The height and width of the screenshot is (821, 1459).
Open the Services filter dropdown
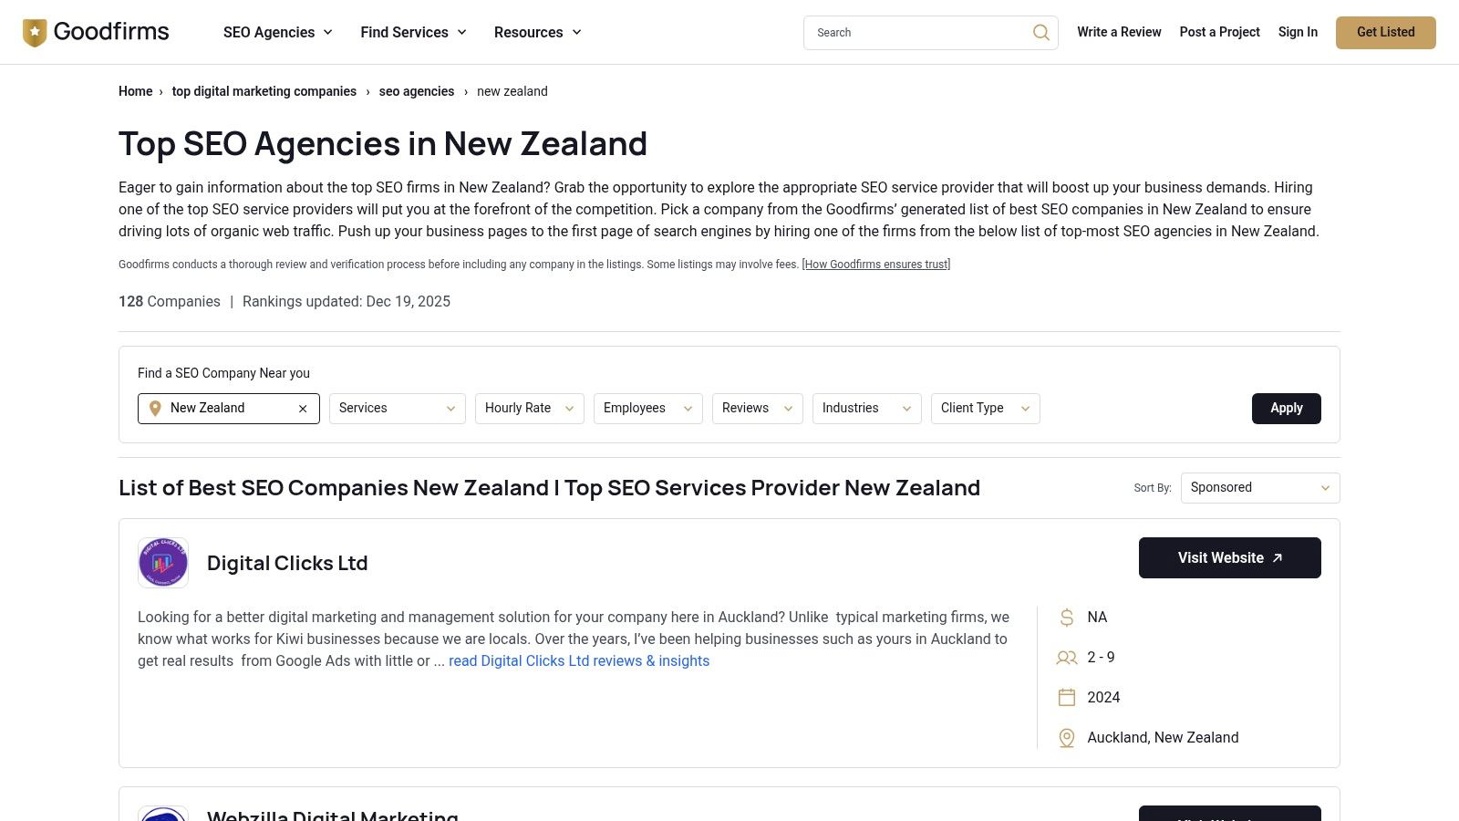397,408
